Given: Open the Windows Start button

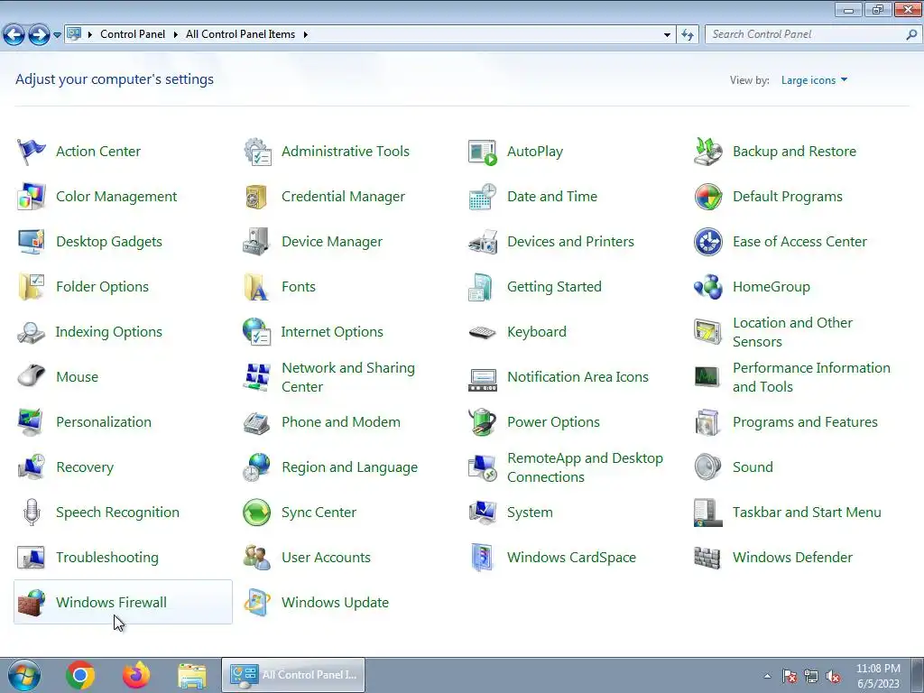Looking at the screenshot, I should (24, 675).
